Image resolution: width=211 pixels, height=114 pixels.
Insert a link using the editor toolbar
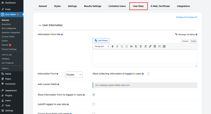[x=150, y=46]
